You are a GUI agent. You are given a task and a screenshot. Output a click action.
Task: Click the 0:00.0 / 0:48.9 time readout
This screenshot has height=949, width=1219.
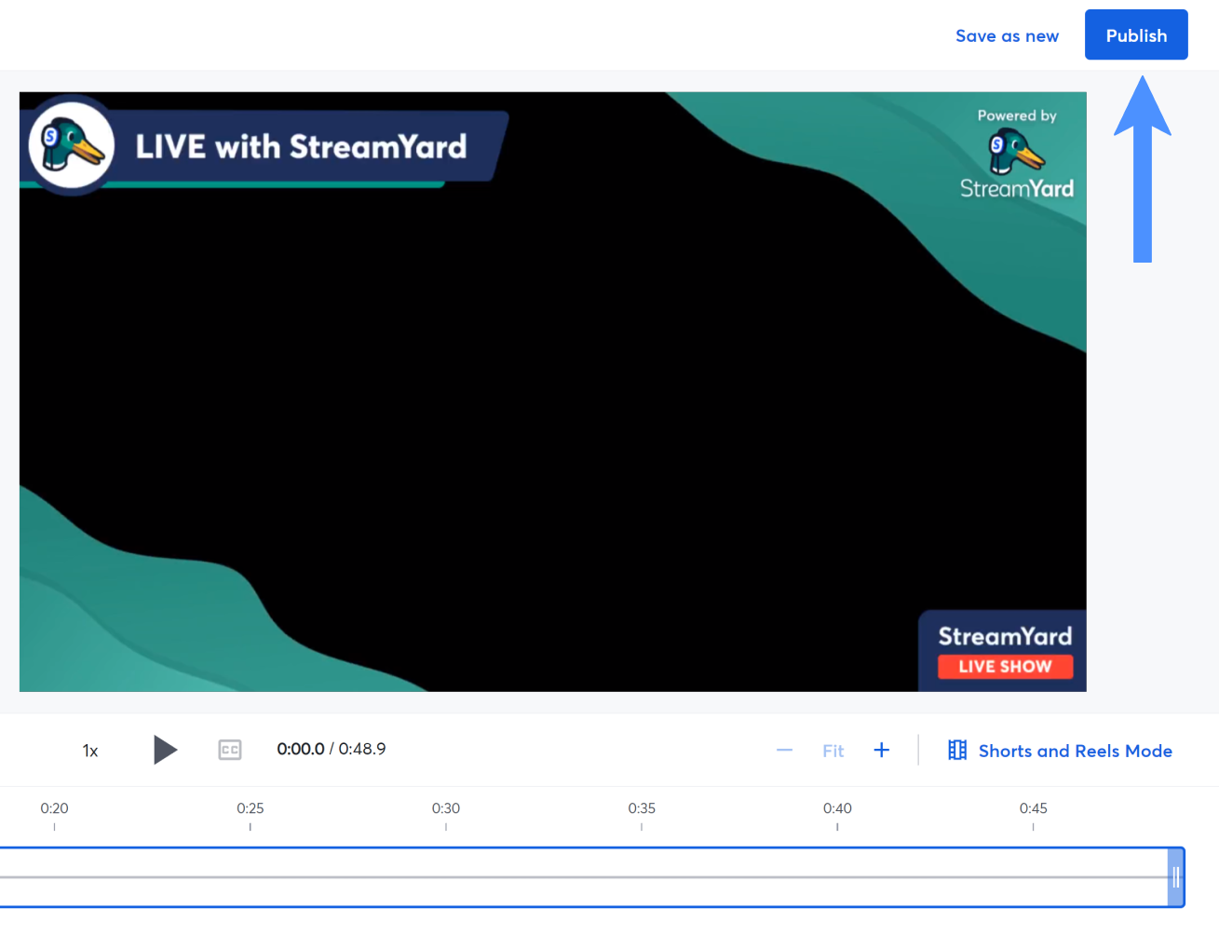click(x=332, y=749)
